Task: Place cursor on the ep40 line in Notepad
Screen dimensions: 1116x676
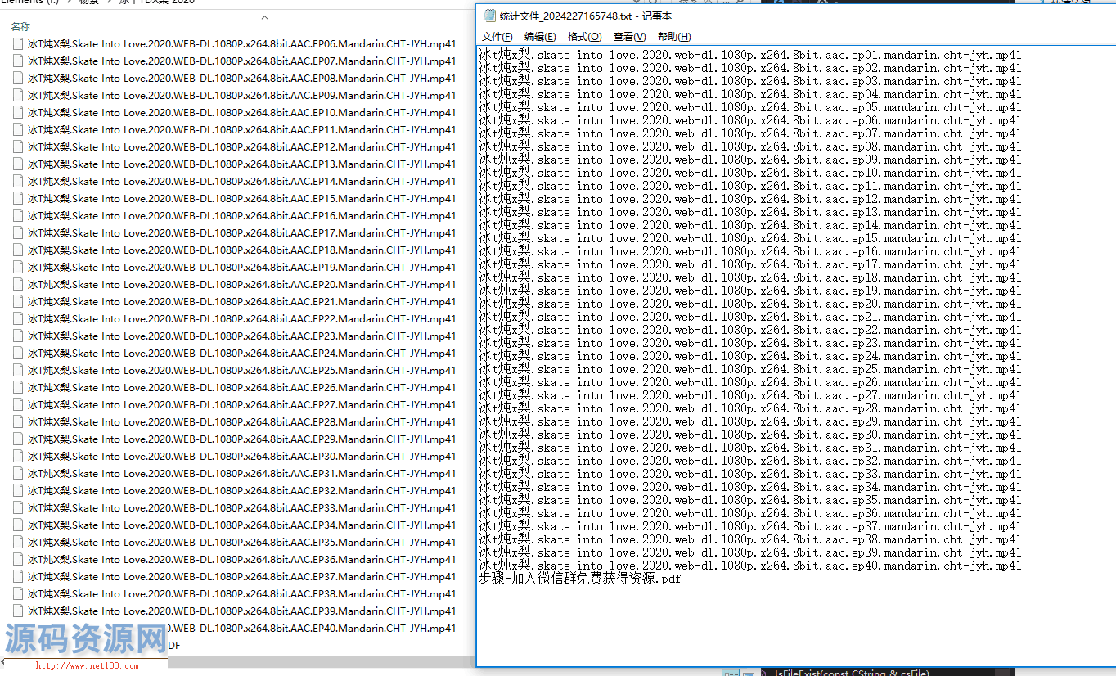Action: tap(750, 566)
